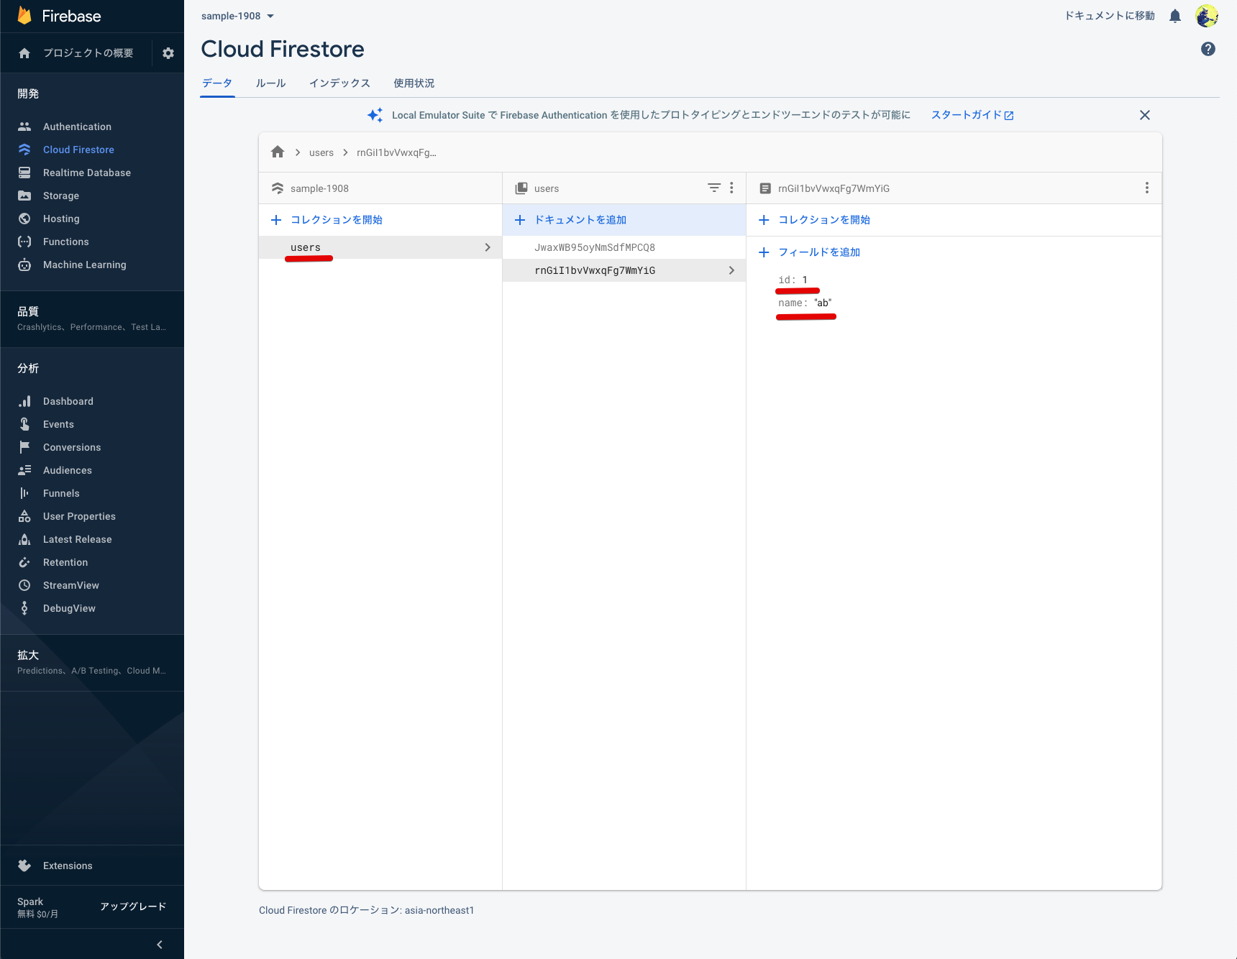Click the name: "ab" field

(805, 303)
